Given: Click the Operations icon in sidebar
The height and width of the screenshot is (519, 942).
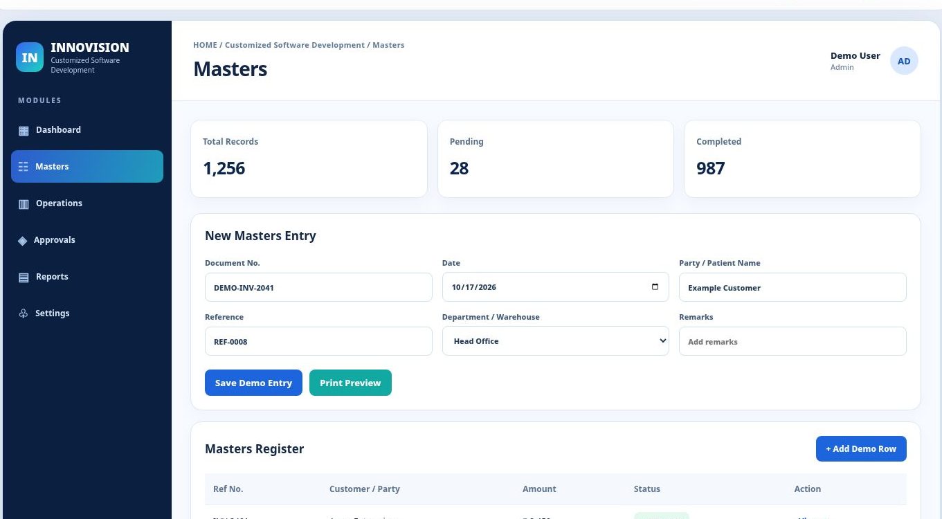Looking at the screenshot, I should 24,203.
